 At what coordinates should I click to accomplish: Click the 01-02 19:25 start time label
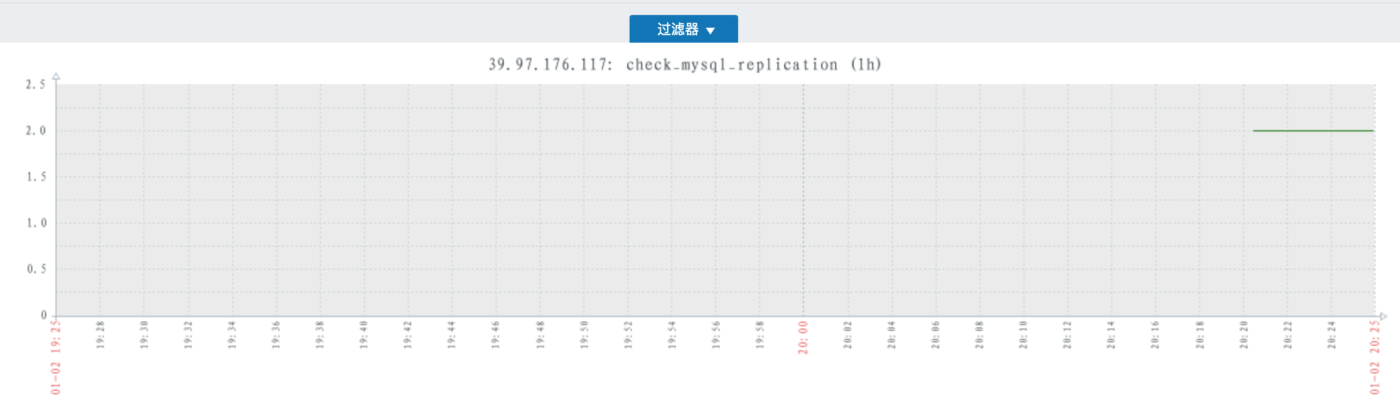click(x=55, y=357)
